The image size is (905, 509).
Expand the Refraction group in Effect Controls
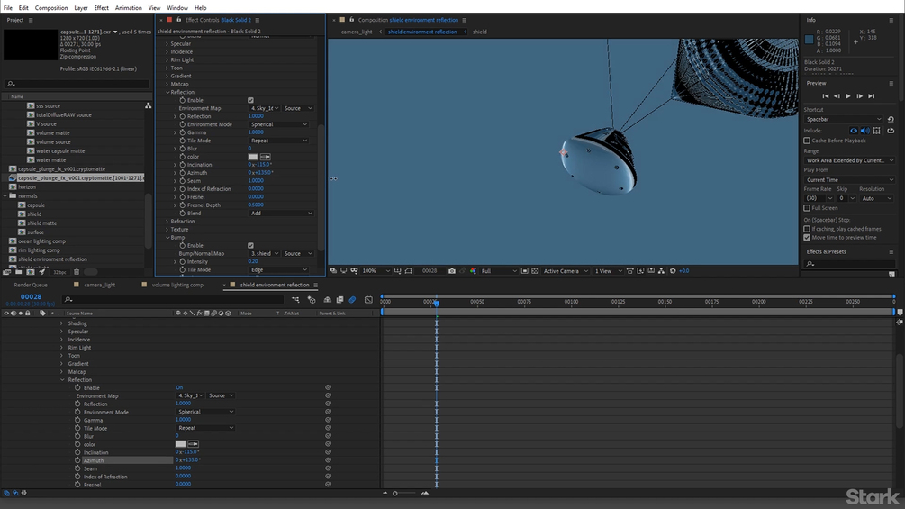click(x=167, y=221)
